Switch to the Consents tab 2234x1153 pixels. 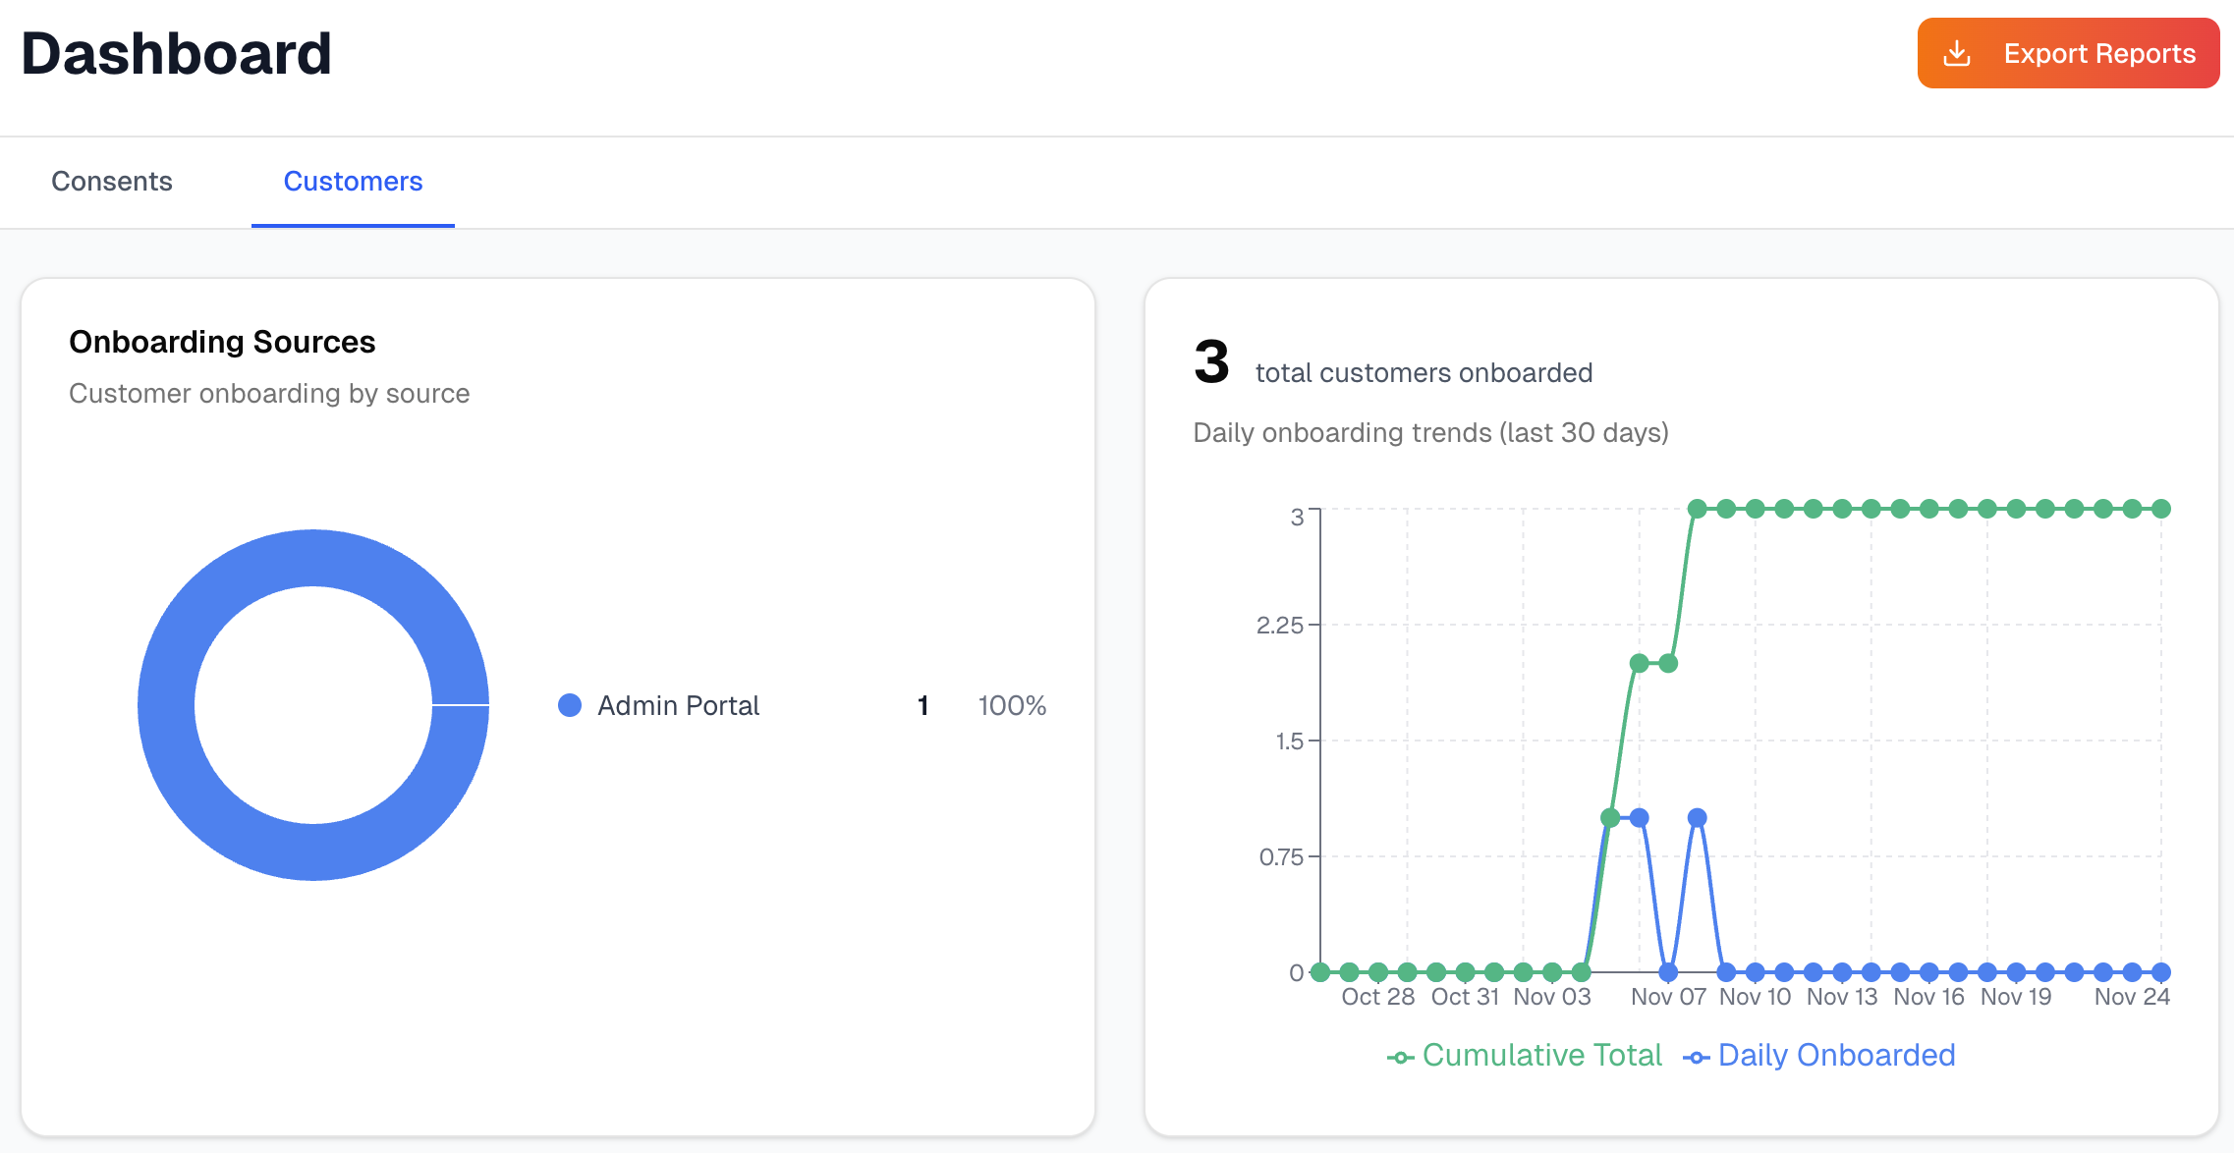[111, 181]
